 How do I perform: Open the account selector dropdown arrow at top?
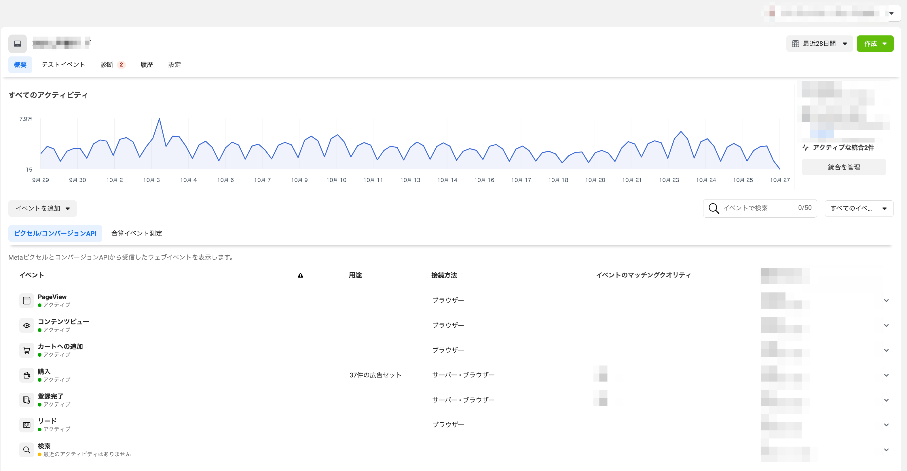(x=891, y=13)
